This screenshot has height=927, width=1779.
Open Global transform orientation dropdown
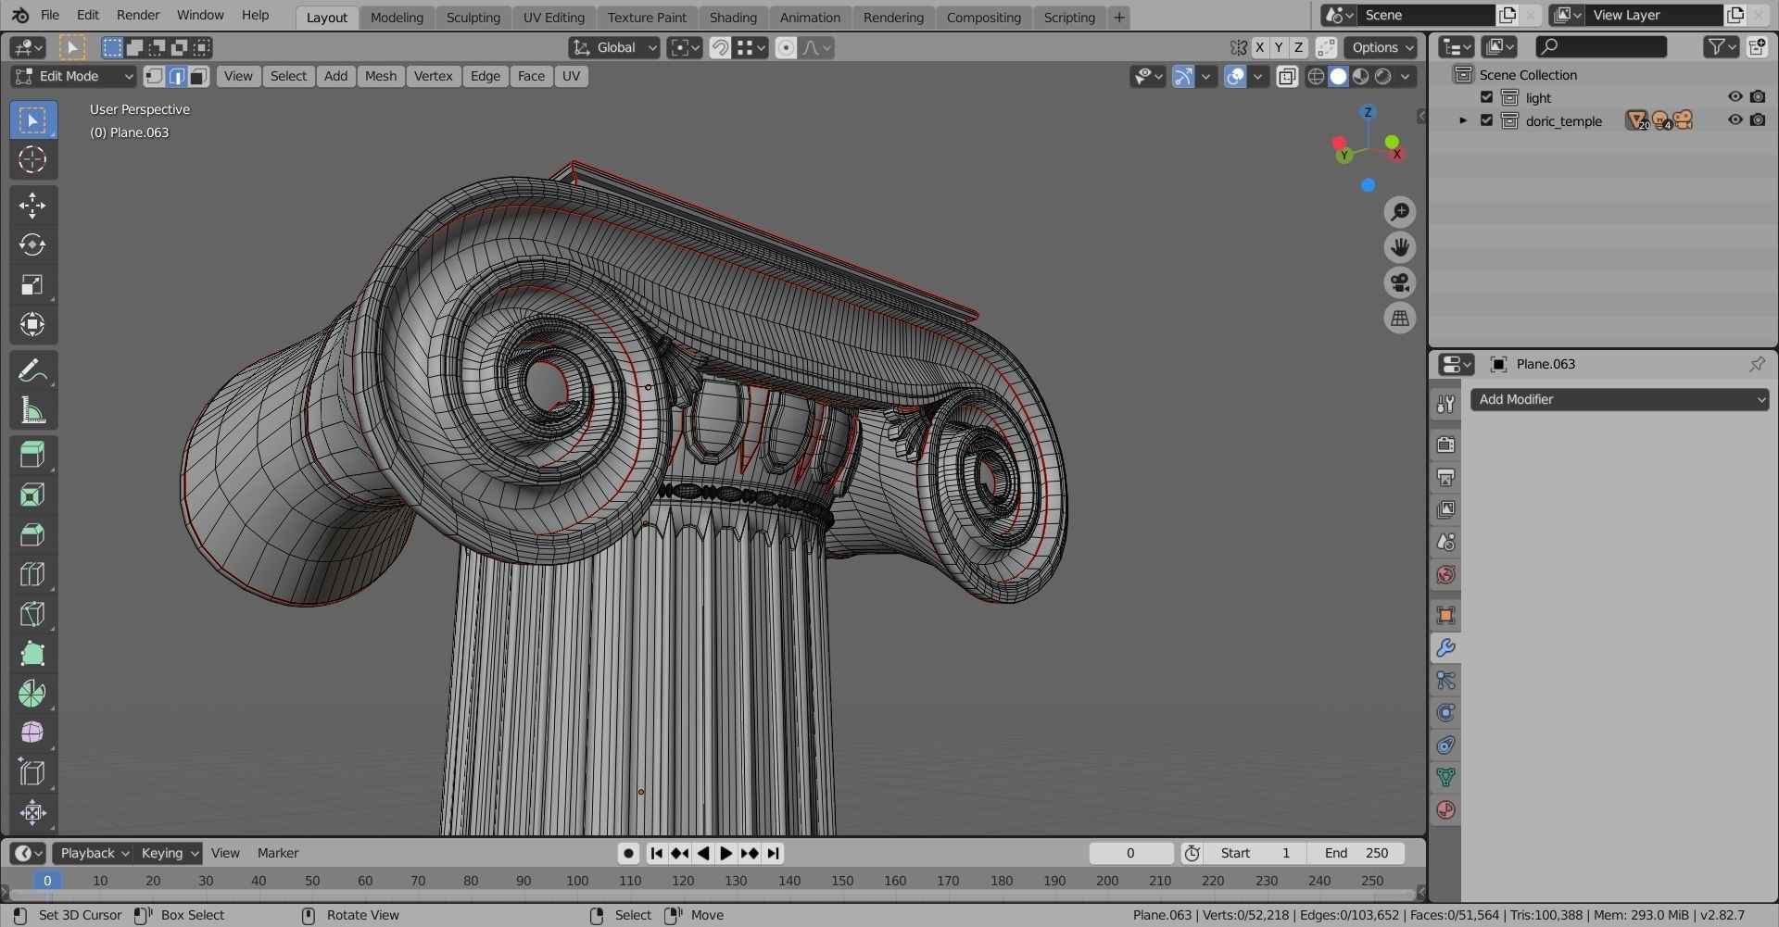click(x=614, y=47)
